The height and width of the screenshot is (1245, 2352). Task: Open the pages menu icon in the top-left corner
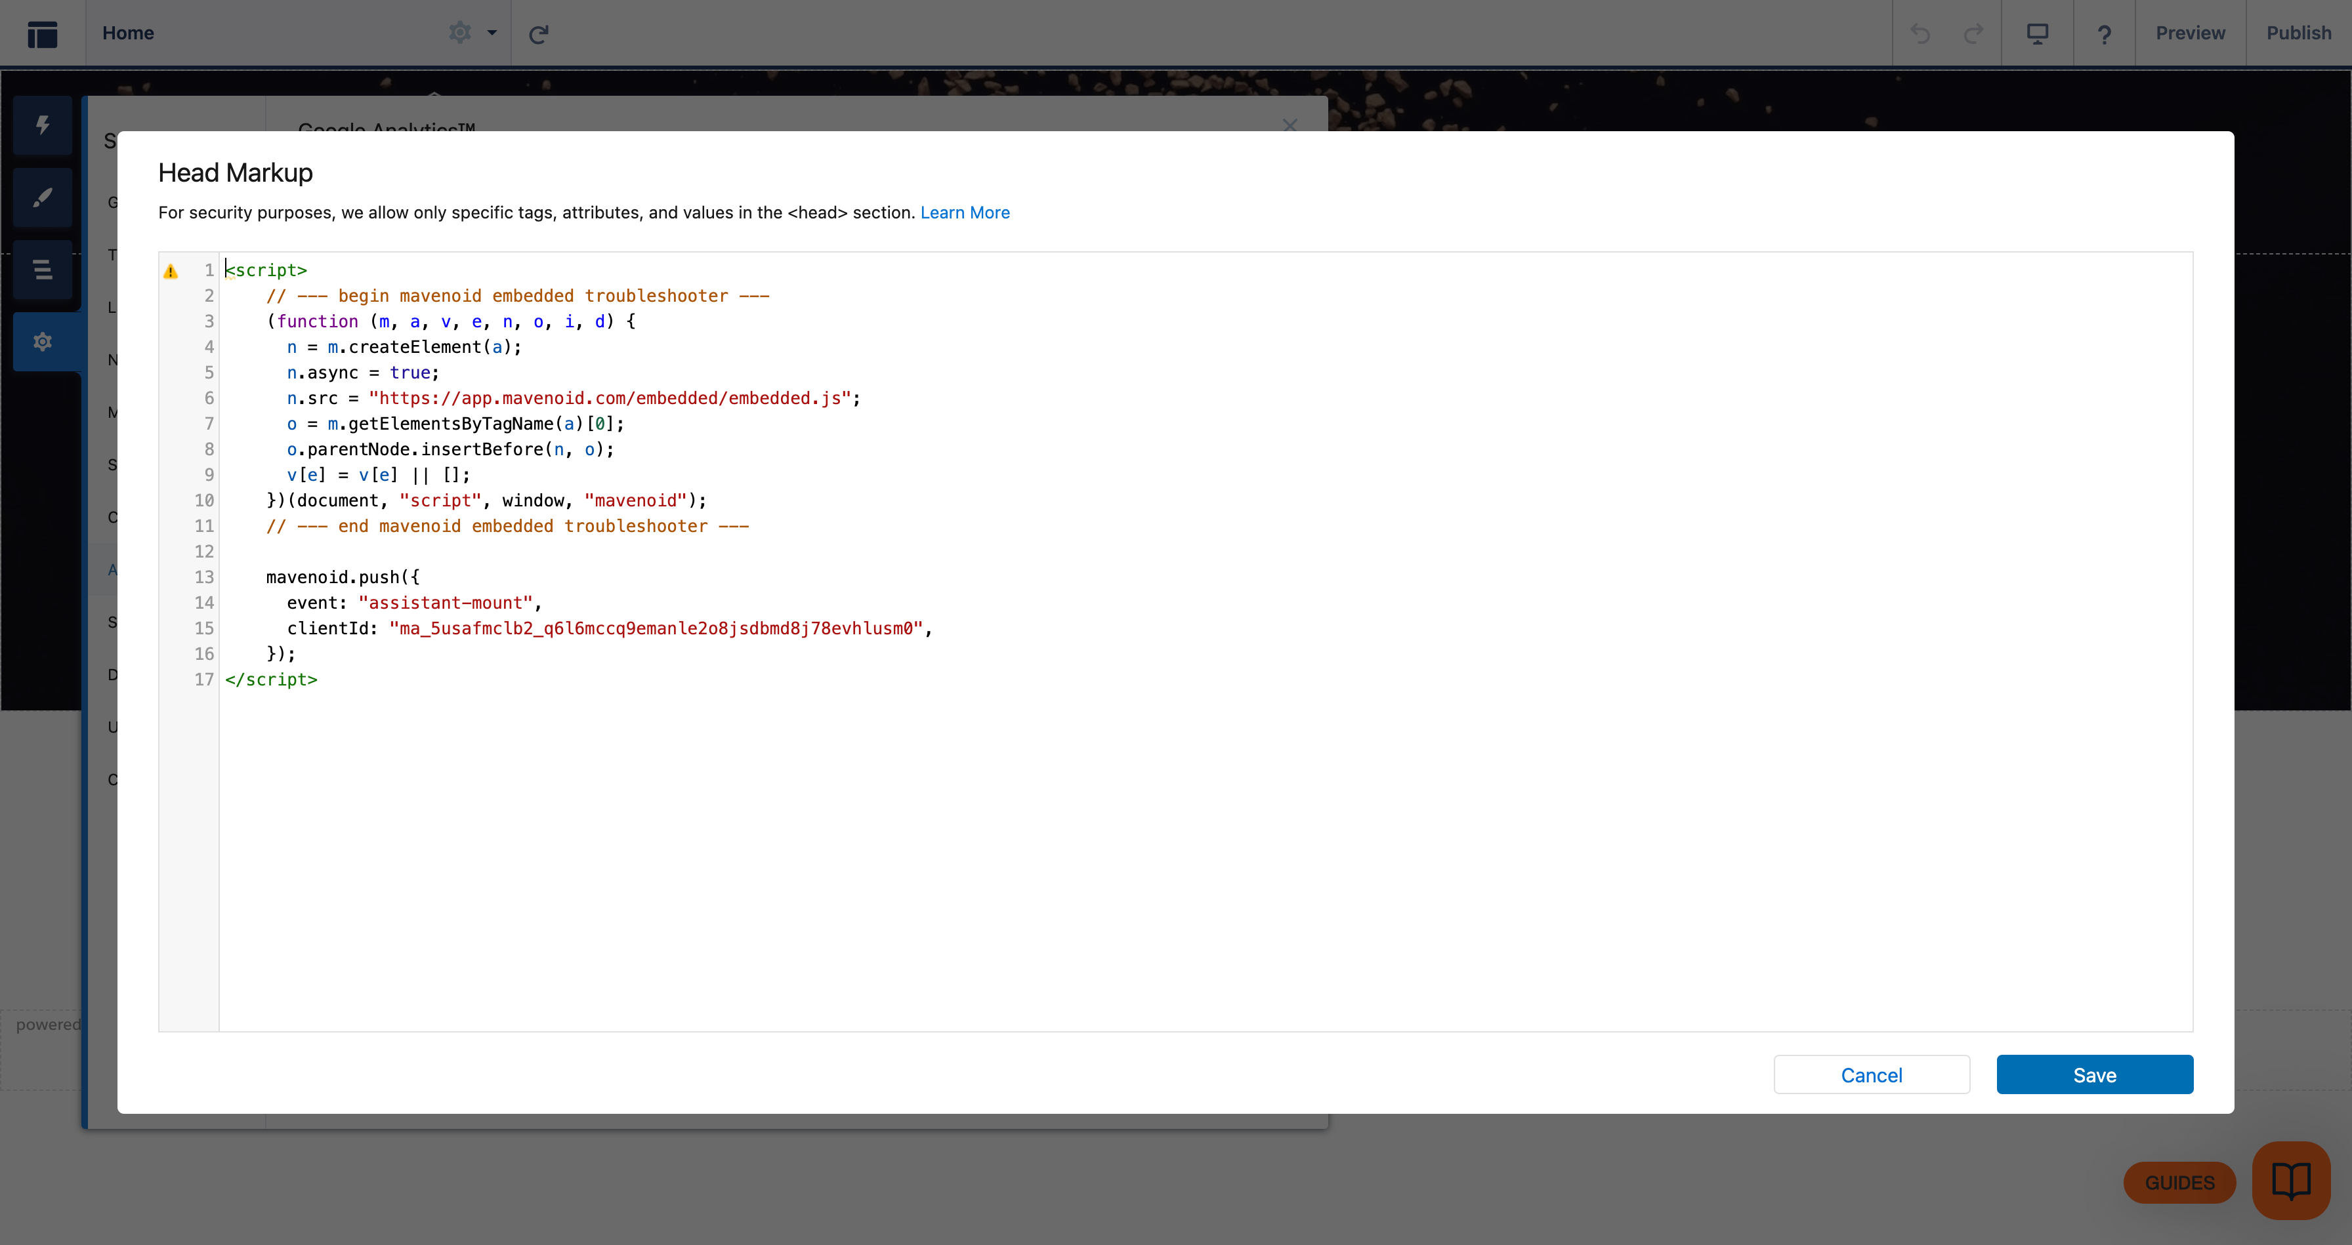tap(42, 33)
